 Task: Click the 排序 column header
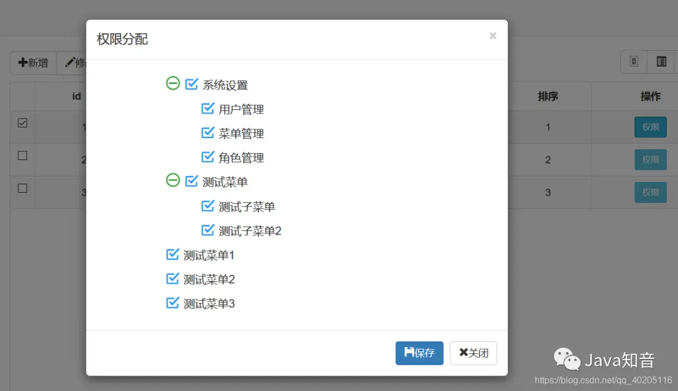tap(548, 96)
